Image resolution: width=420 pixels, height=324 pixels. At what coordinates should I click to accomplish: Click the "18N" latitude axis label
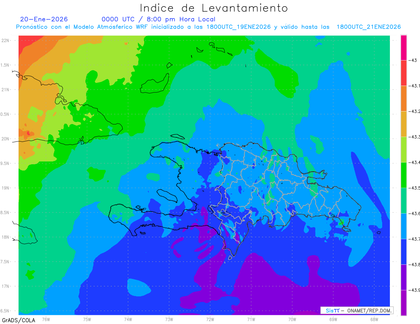(6, 237)
